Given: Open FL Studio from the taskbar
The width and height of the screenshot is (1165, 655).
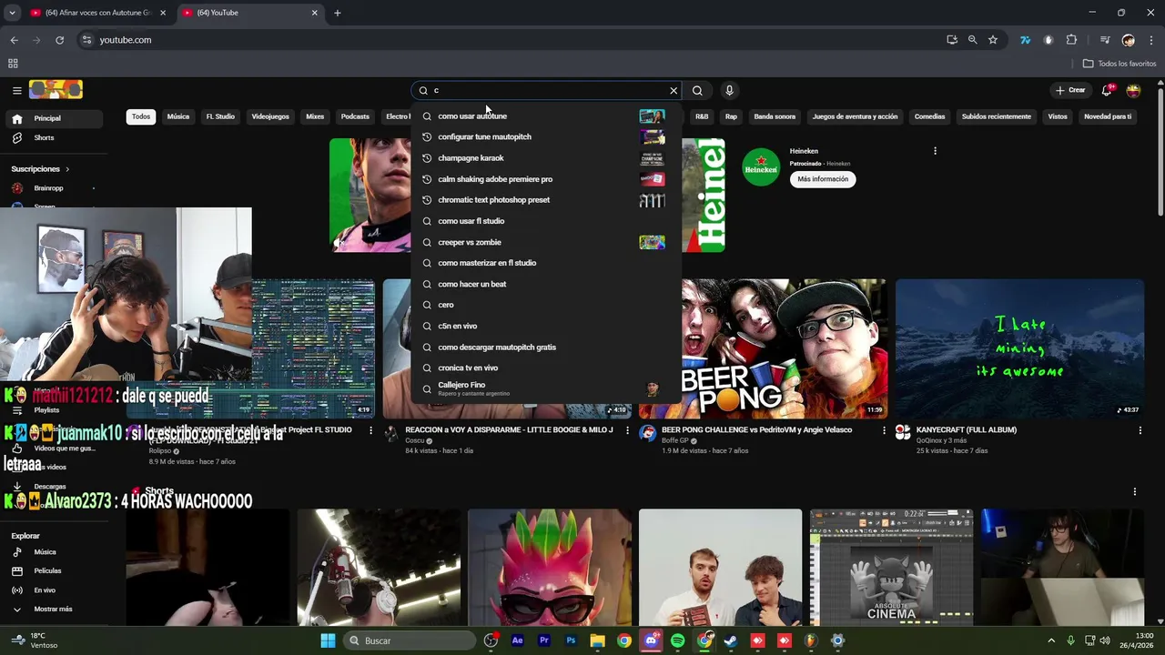Looking at the screenshot, I should coord(811,640).
